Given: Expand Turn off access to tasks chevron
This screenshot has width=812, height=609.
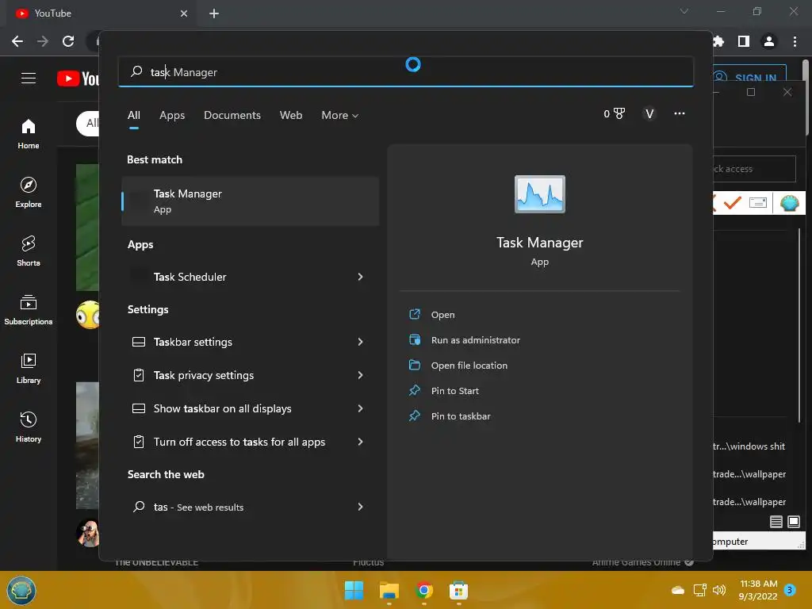Looking at the screenshot, I should point(361,442).
